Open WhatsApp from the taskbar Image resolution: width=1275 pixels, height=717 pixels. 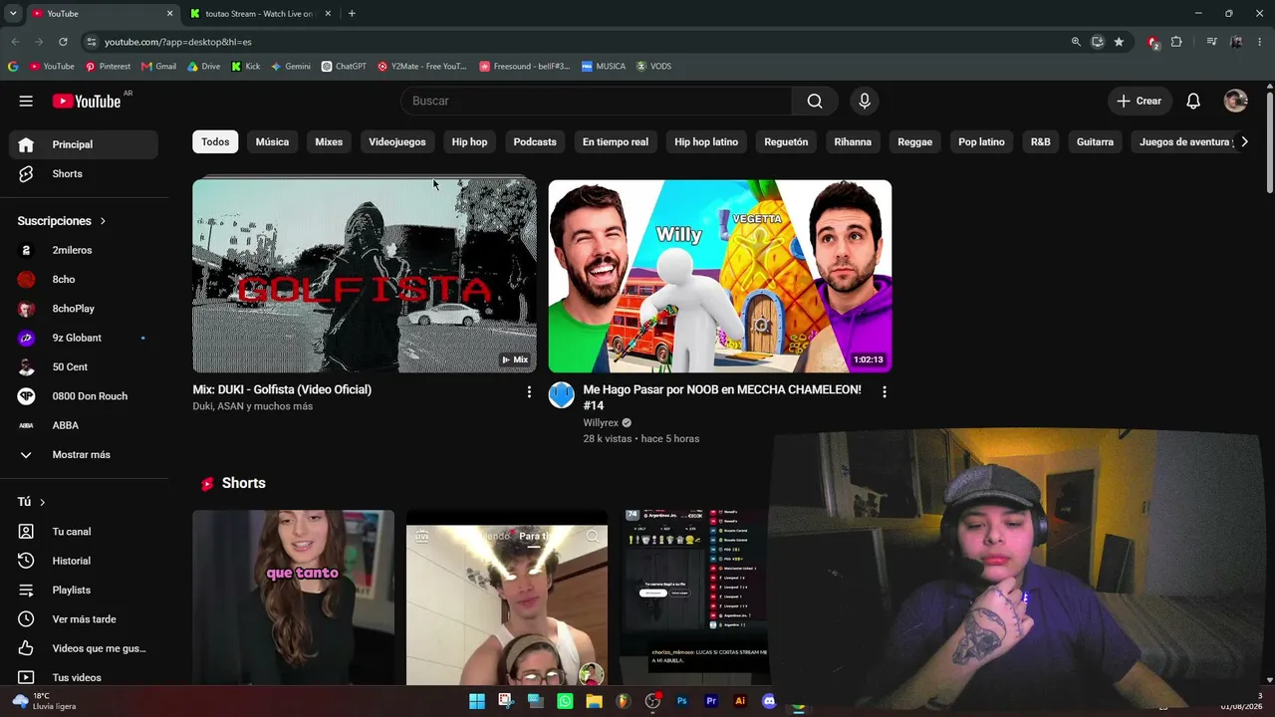[565, 701]
